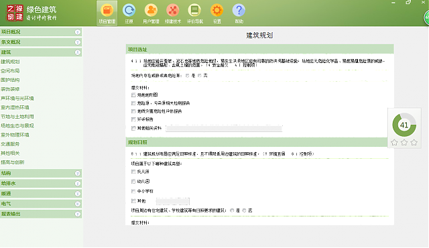Collapse the 建筑 sidebar section
This screenshot has width=429, height=248.
pyautogui.click(x=41, y=52)
